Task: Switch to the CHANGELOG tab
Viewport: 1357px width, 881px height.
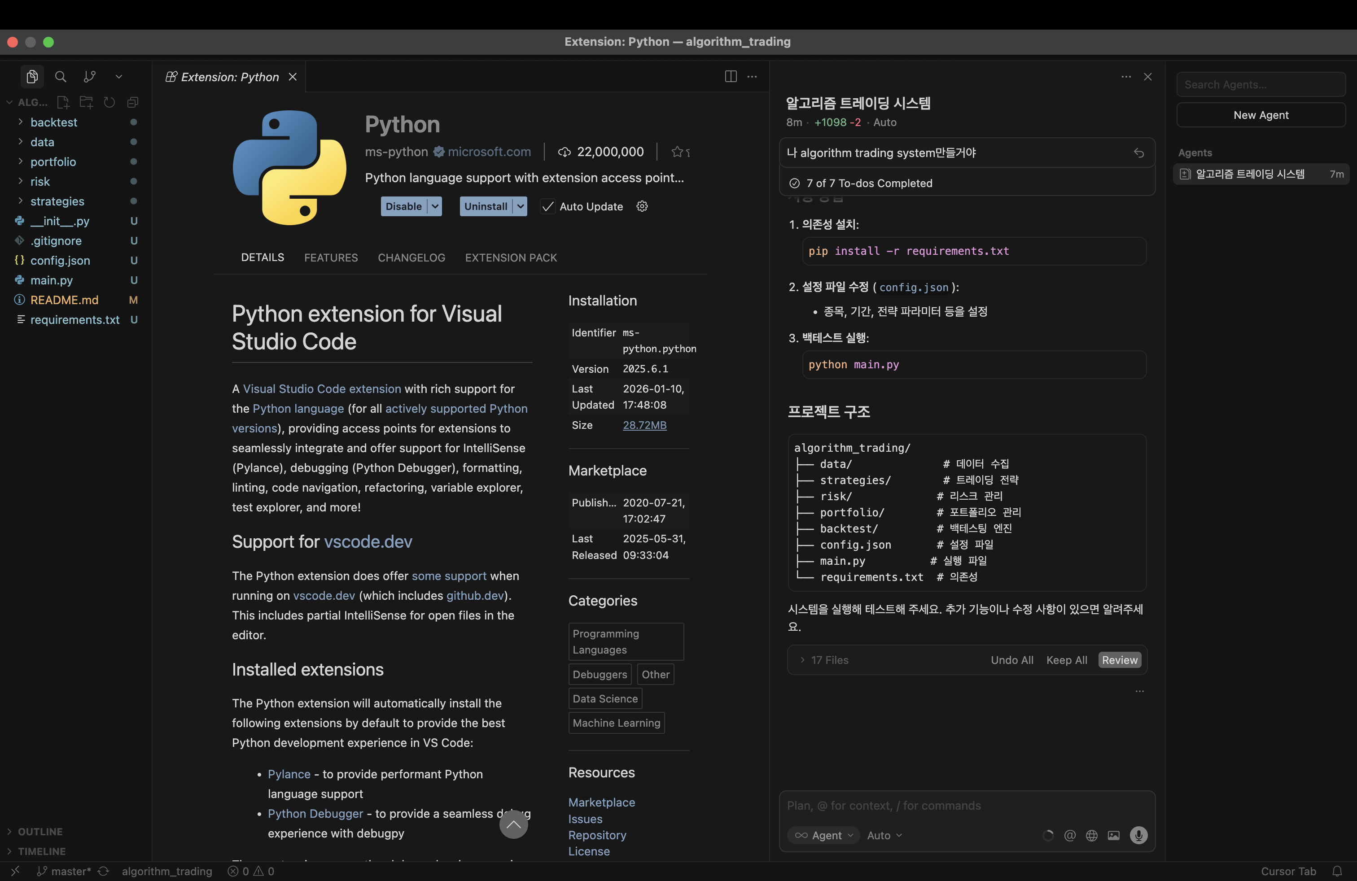Action: [x=411, y=257]
